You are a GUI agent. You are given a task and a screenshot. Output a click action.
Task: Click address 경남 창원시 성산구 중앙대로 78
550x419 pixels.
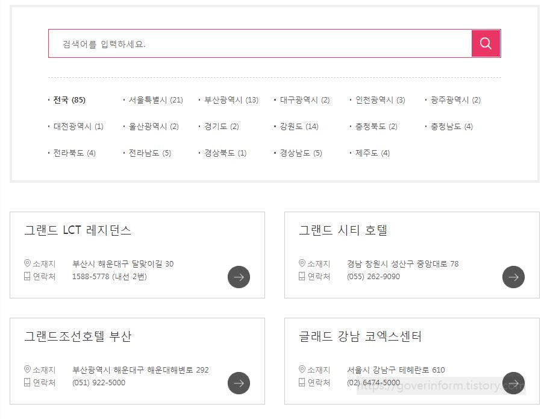402,263
